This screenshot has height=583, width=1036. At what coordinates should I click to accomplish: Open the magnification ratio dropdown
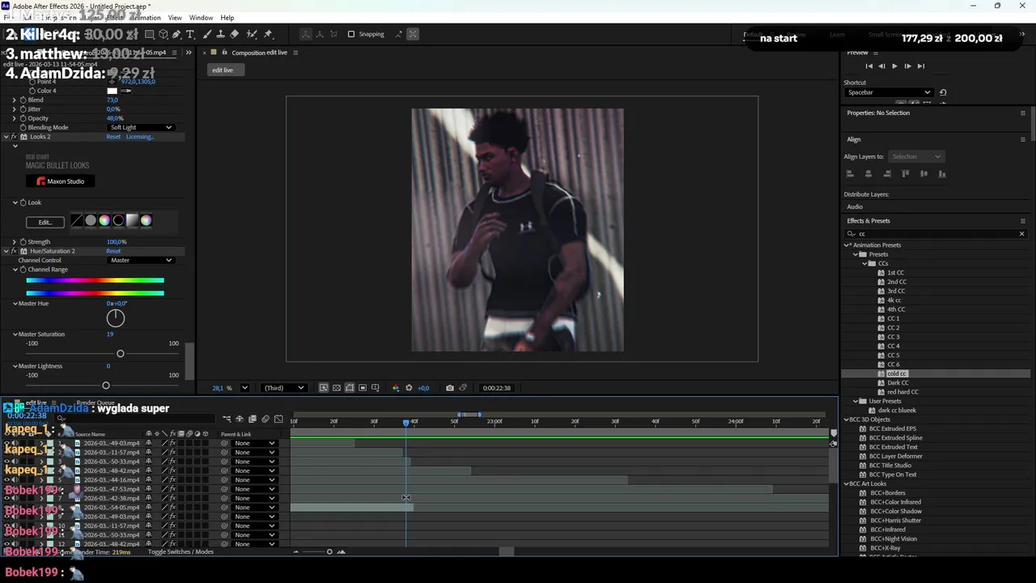244,388
